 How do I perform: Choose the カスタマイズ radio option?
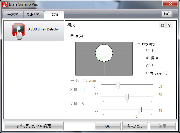pyautogui.click(x=148, y=73)
